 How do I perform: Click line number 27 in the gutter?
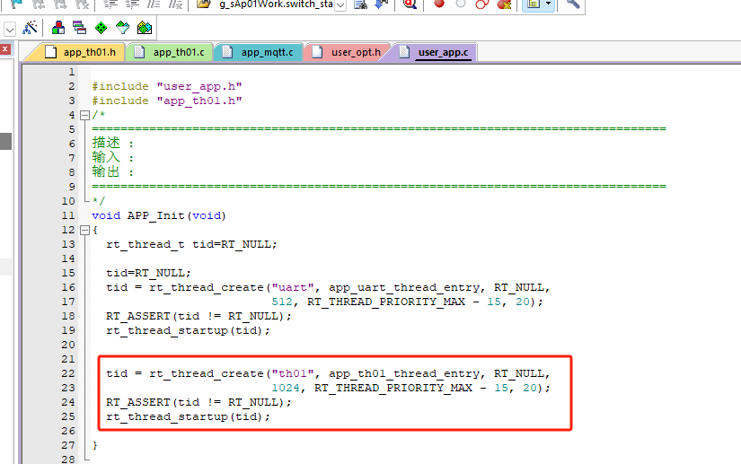click(x=68, y=445)
